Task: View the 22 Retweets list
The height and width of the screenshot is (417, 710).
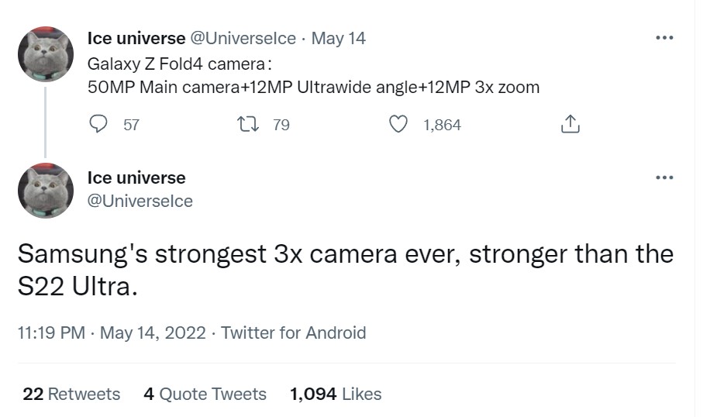Action: (x=71, y=394)
